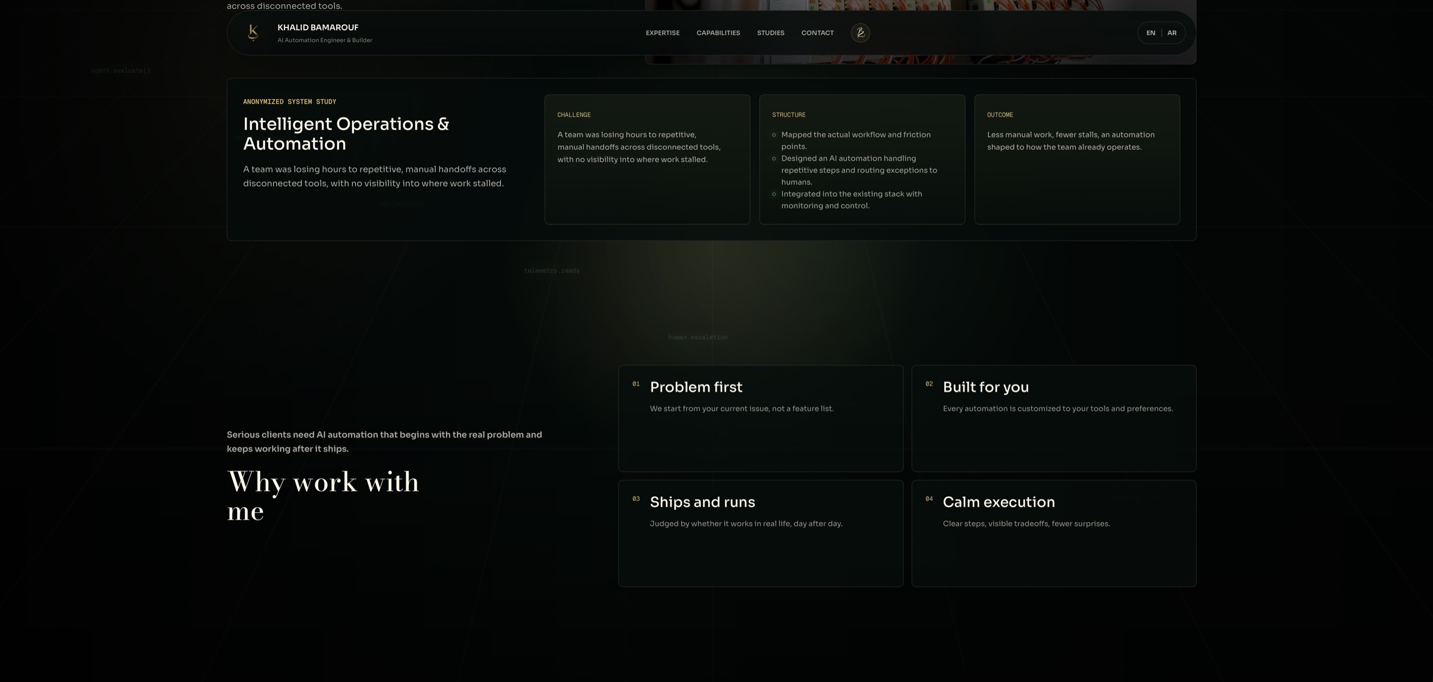
Task: Go to Capabilities in the navigation
Action: coord(718,33)
